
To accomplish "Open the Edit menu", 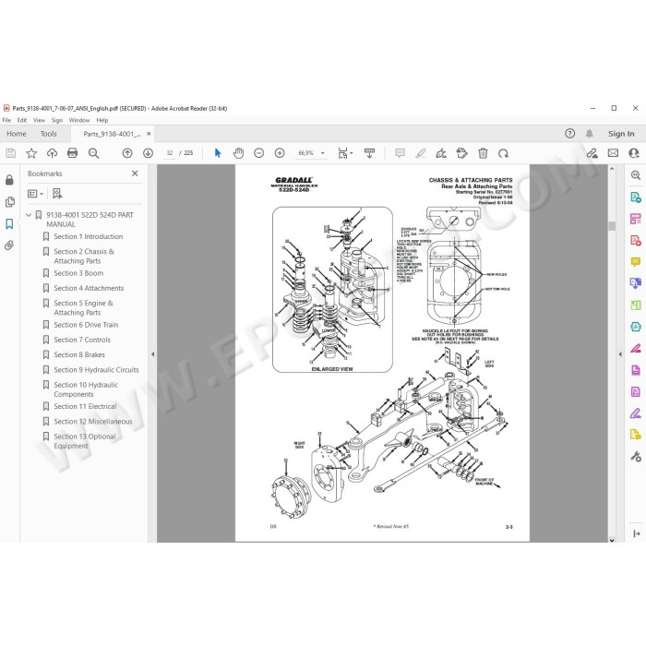I will coord(22,120).
